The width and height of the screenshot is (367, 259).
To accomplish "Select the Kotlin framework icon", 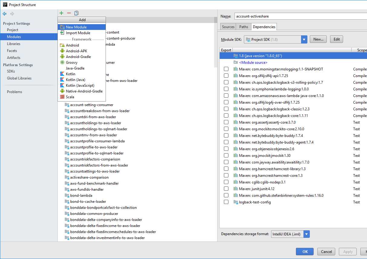I will pyautogui.click(x=62, y=74).
